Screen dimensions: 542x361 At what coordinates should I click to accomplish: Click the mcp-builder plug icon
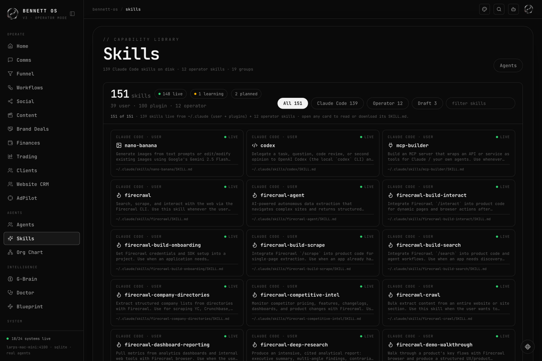(x=391, y=145)
